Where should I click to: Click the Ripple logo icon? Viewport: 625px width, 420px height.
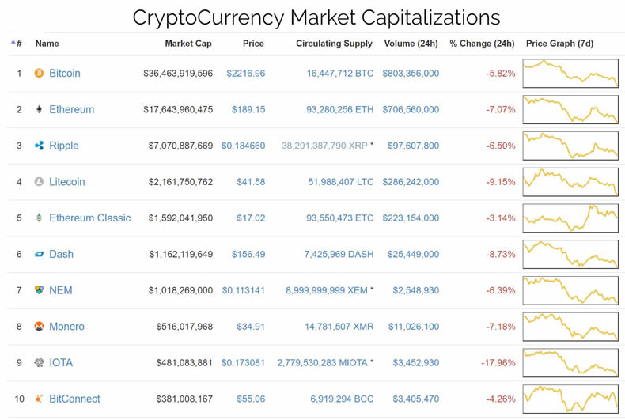click(x=39, y=146)
